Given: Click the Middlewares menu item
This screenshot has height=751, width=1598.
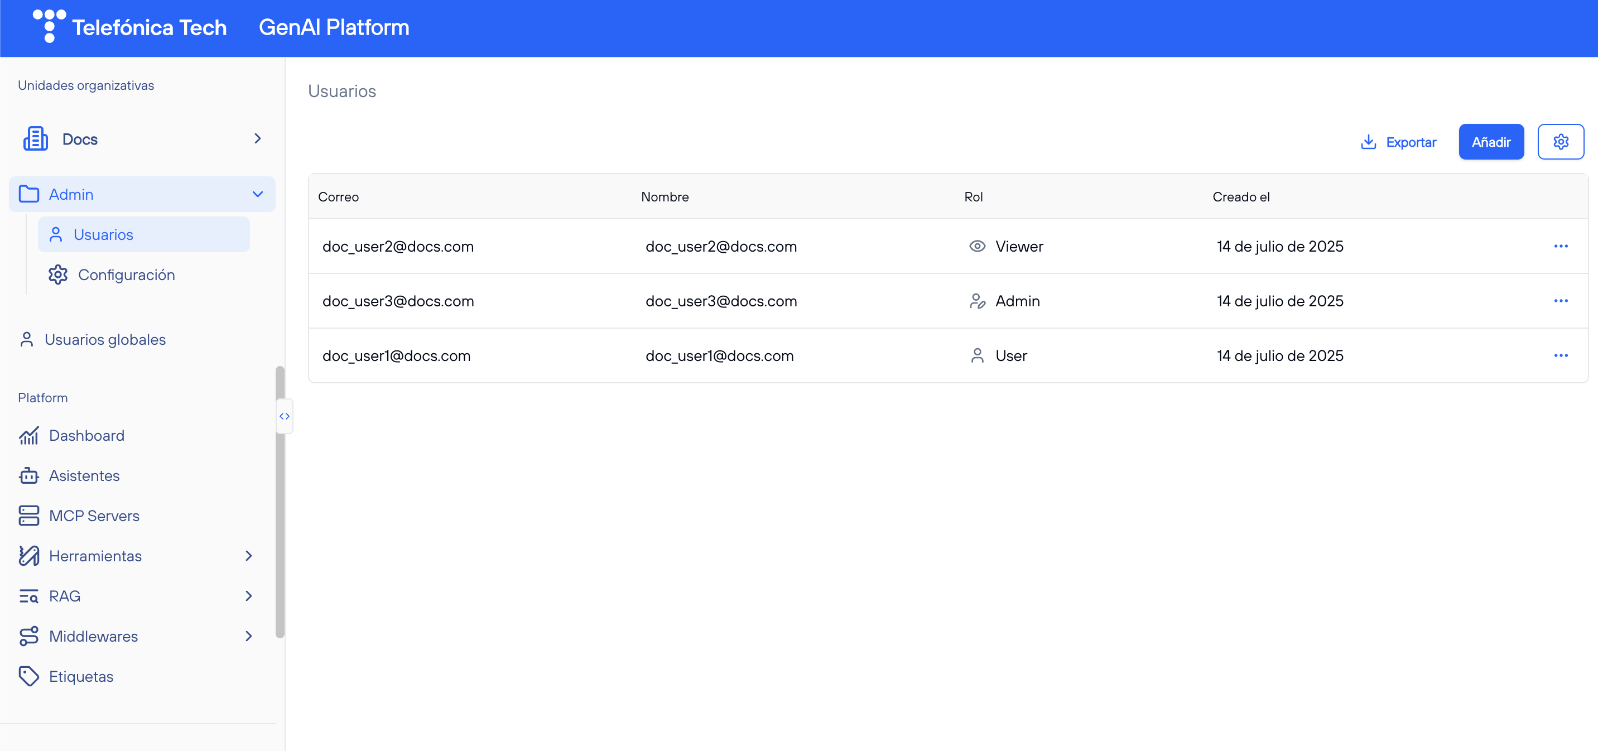Looking at the screenshot, I should 93,636.
